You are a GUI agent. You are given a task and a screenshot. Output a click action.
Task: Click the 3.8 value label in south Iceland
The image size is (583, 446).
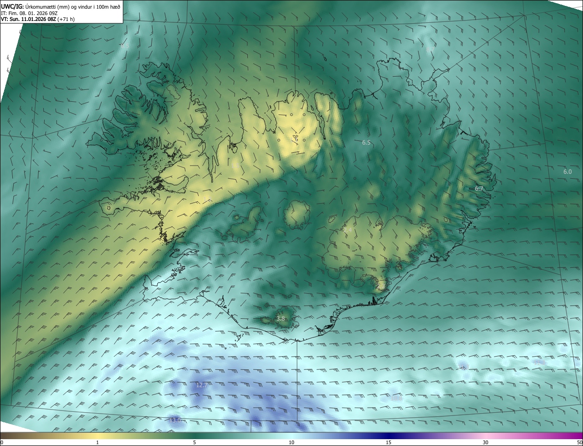pyautogui.click(x=281, y=318)
